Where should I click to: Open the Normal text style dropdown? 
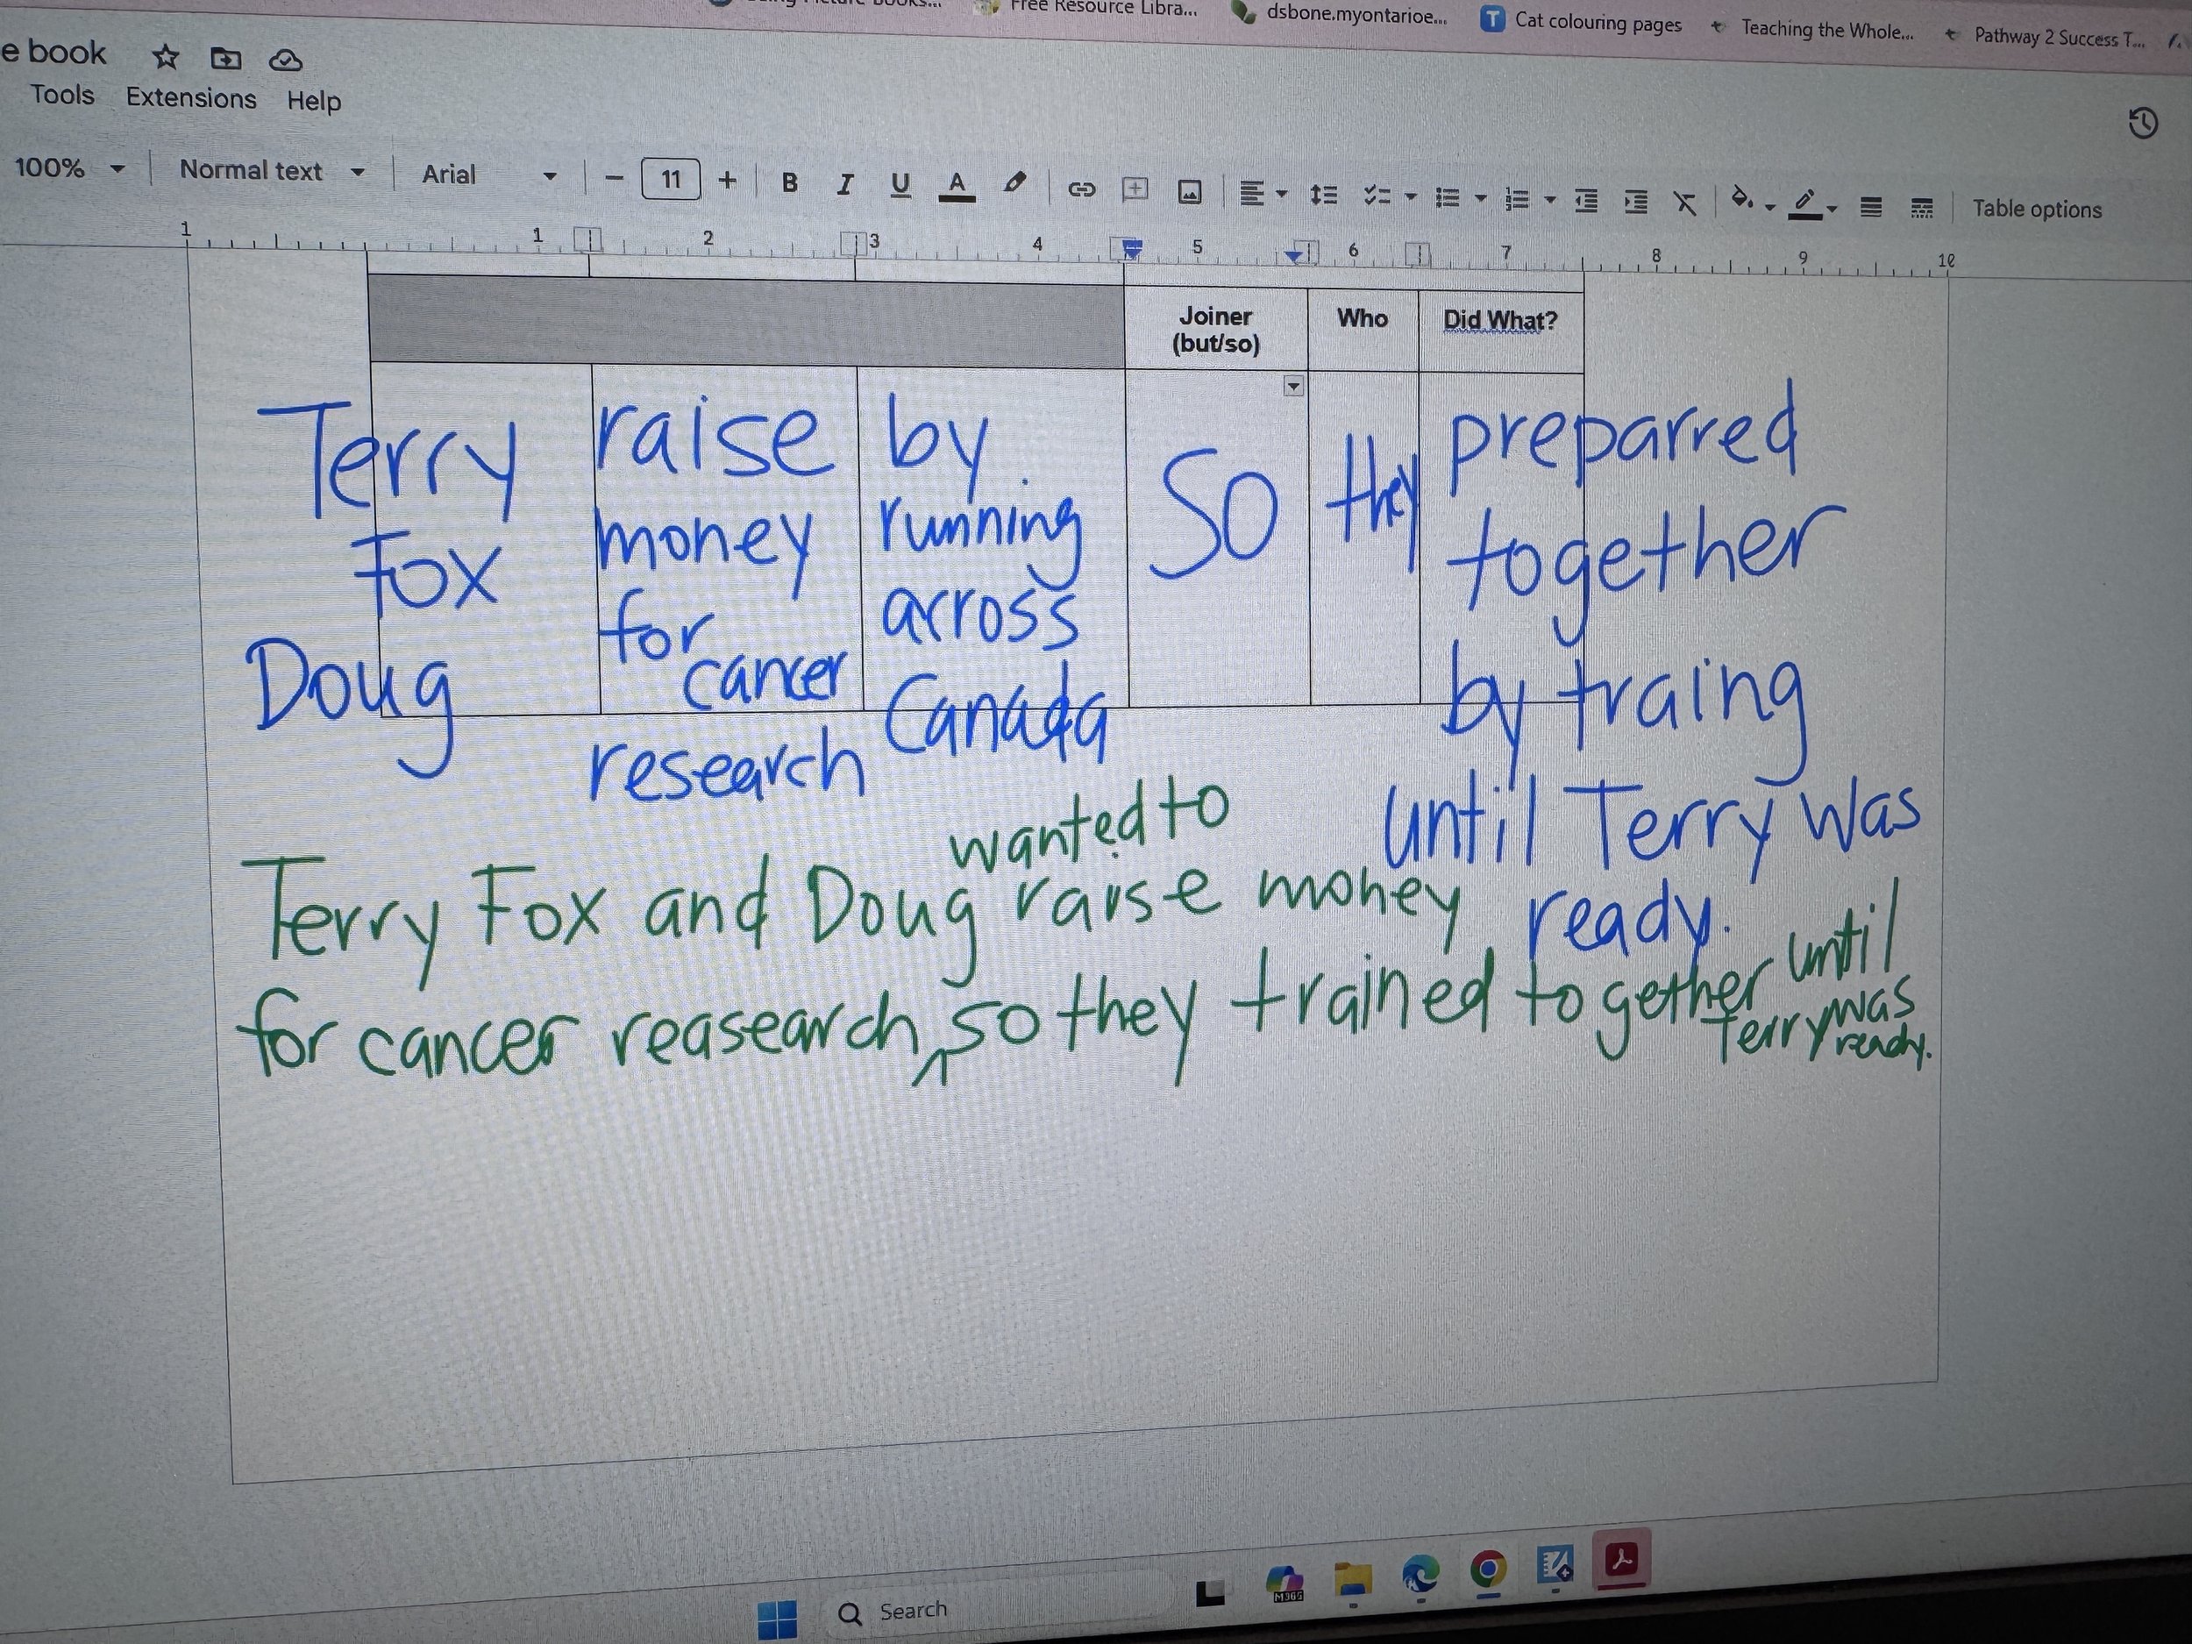(272, 170)
